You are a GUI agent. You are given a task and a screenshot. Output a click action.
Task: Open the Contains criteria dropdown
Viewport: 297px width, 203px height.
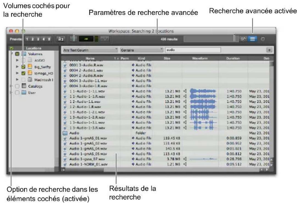141,50
